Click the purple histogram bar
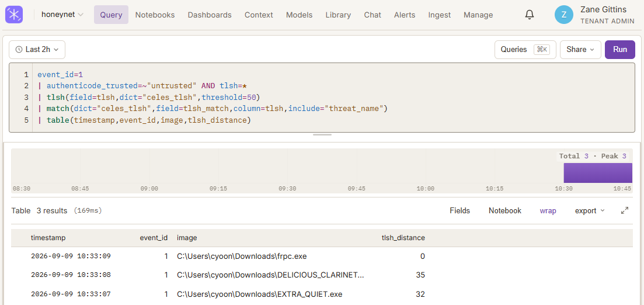The image size is (644, 305). pos(598,172)
